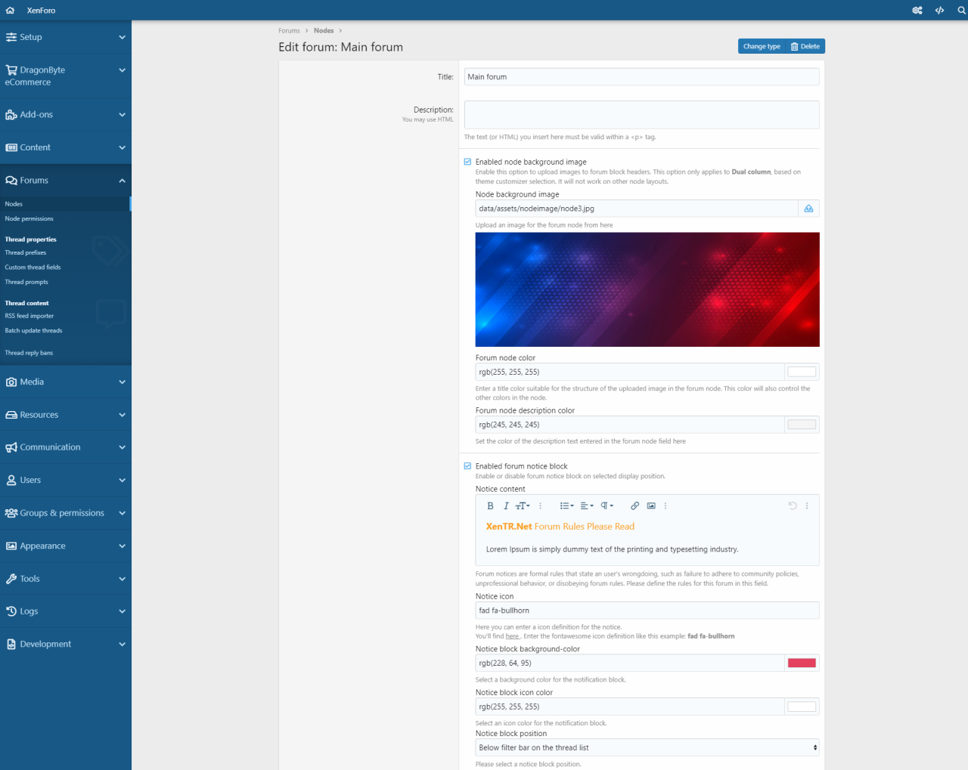Click the Delete button
Viewport: 968px width, 770px height.
(805, 47)
